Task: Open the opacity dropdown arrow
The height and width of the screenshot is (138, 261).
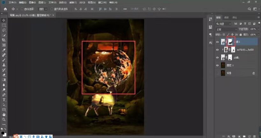Action: coord(258,29)
